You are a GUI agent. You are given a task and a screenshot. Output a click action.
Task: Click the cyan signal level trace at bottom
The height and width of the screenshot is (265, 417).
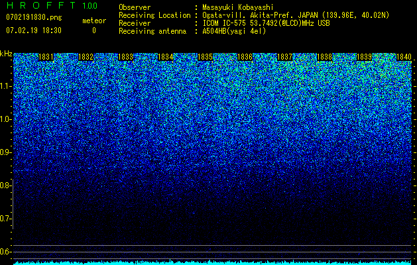[212, 262]
